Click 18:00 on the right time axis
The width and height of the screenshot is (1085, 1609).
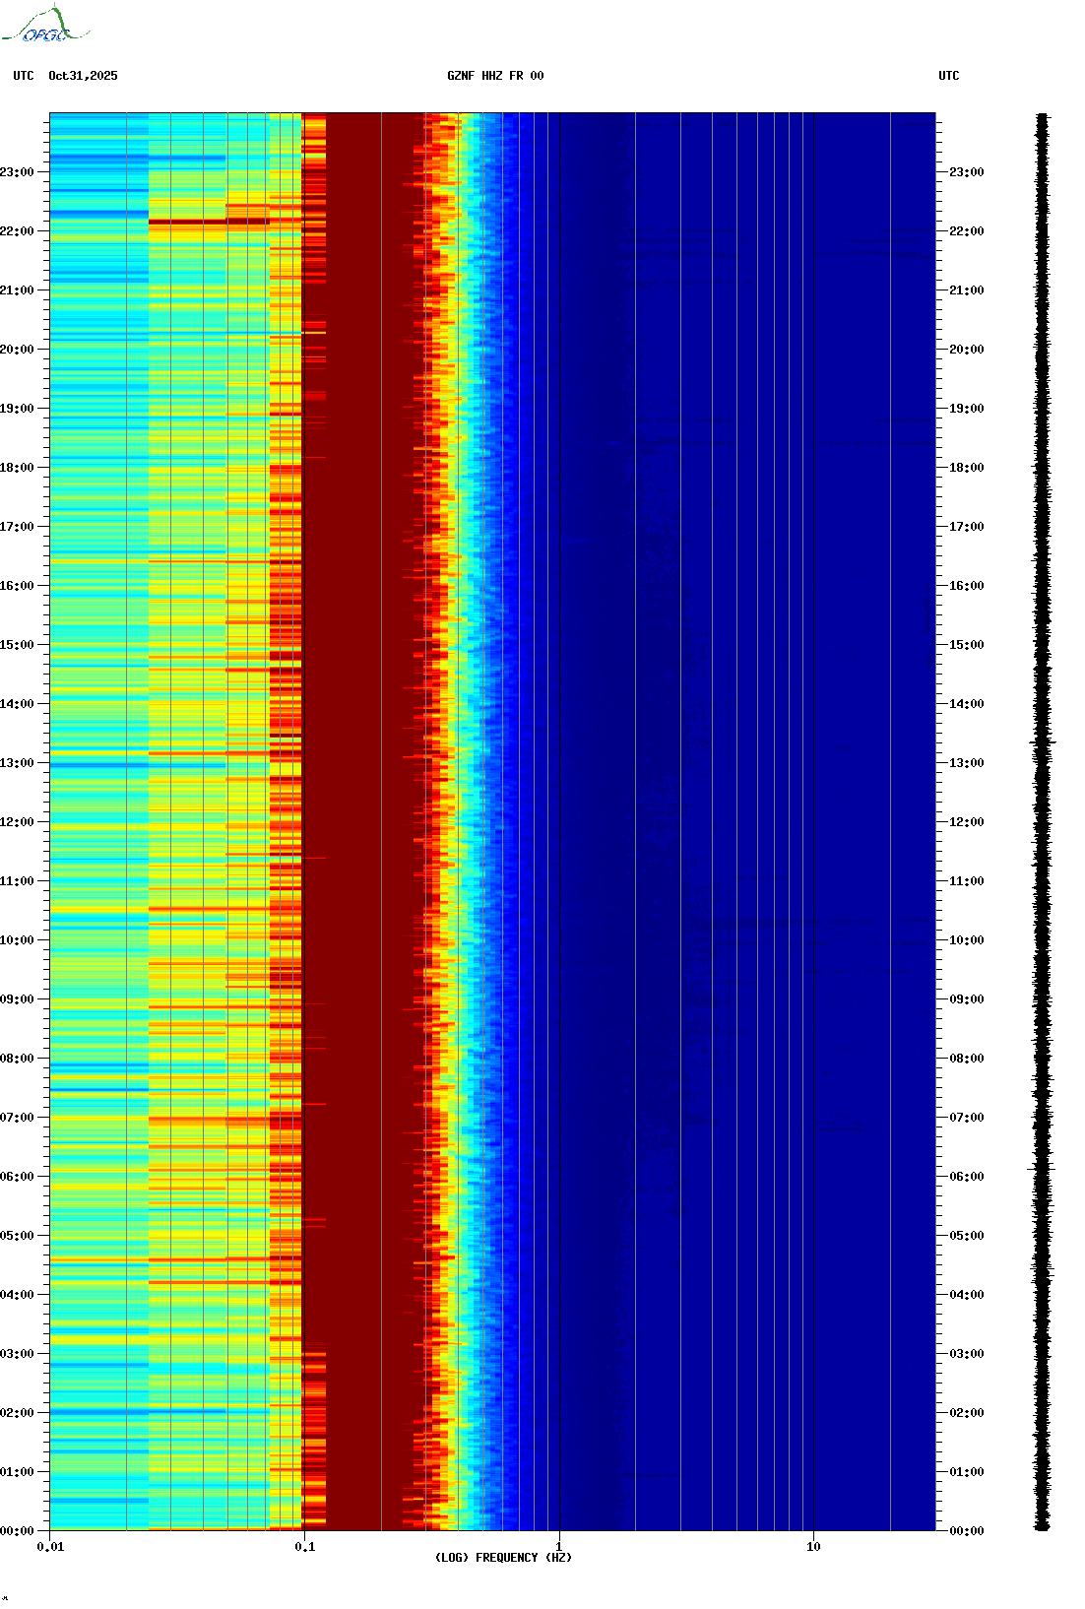[967, 468]
